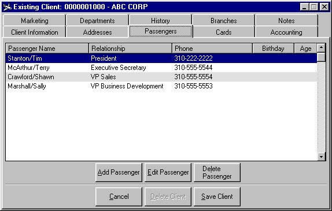332x211 pixels.
Task: Maximize the Existing Client window
Action: click(313, 7)
